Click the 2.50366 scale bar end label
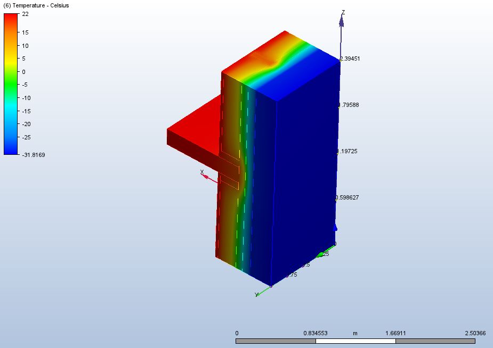 click(474, 334)
